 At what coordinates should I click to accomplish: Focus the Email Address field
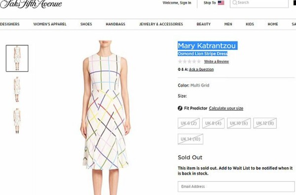pyautogui.click(x=236, y=187)
